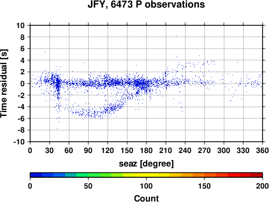Click x-axis tick label 90
Screen dimensions: 269x202
[x=88, y=150]
